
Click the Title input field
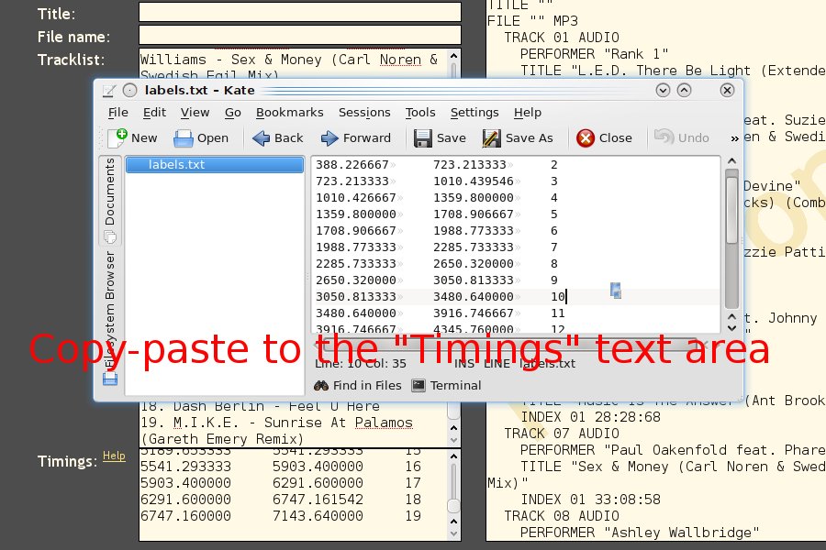pyautogui.click(x=300, y=12)
